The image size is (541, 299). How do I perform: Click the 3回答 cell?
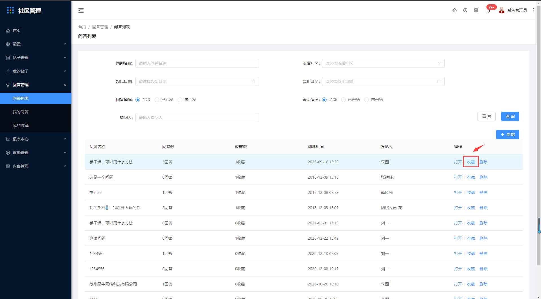[x=167, y=162]
